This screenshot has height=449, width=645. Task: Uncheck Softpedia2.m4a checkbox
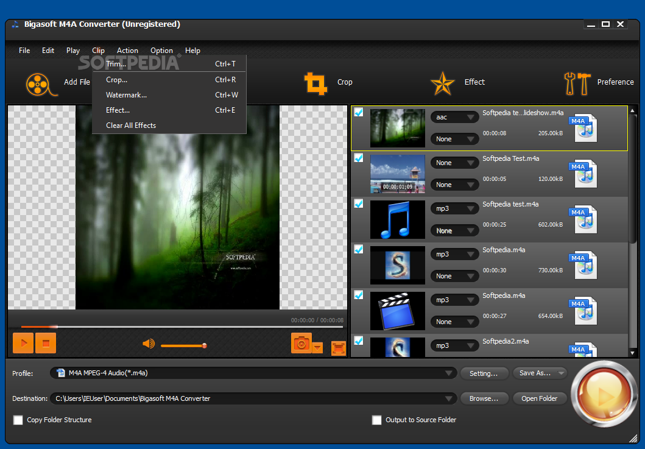click(x=359, y=341)
